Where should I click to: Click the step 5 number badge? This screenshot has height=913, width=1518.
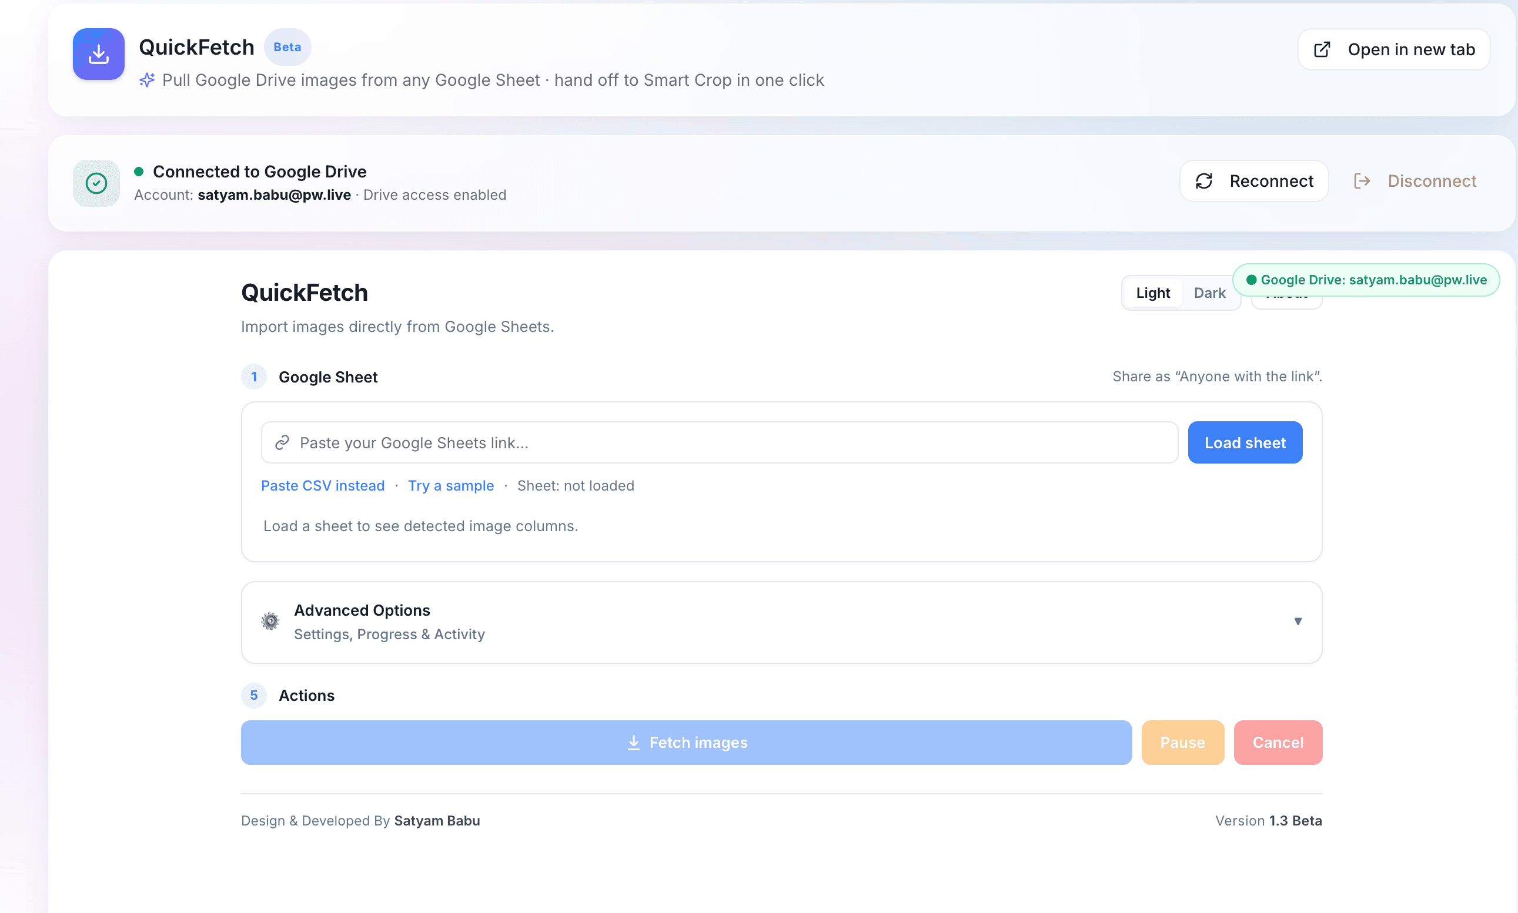(253, 696)
